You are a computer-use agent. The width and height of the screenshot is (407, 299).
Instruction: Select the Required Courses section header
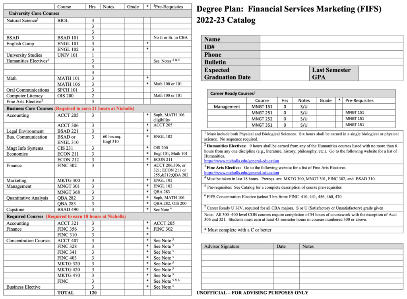coord(98,216)
